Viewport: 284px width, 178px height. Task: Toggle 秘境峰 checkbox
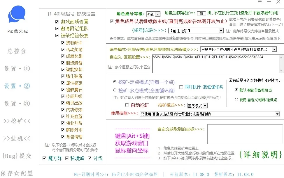point(67,158)
